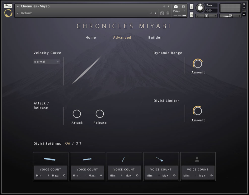Set Max voice count for person voice
The width and height of the screenshot is (249, 195).
tap(211, 175)
